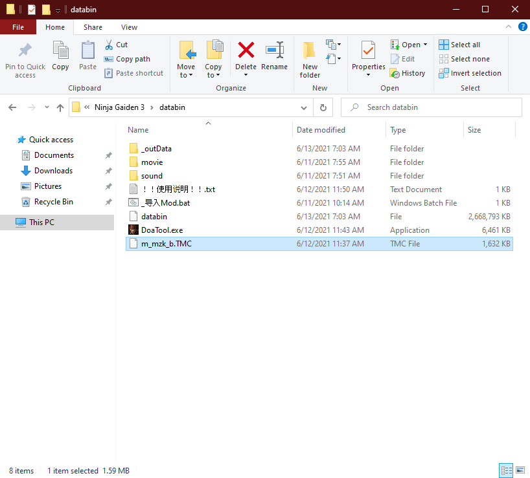This screenshot has width=530, height=478.
Task: Open the New item dropdown
Action: pyautogui.click(x=333, y=44)
